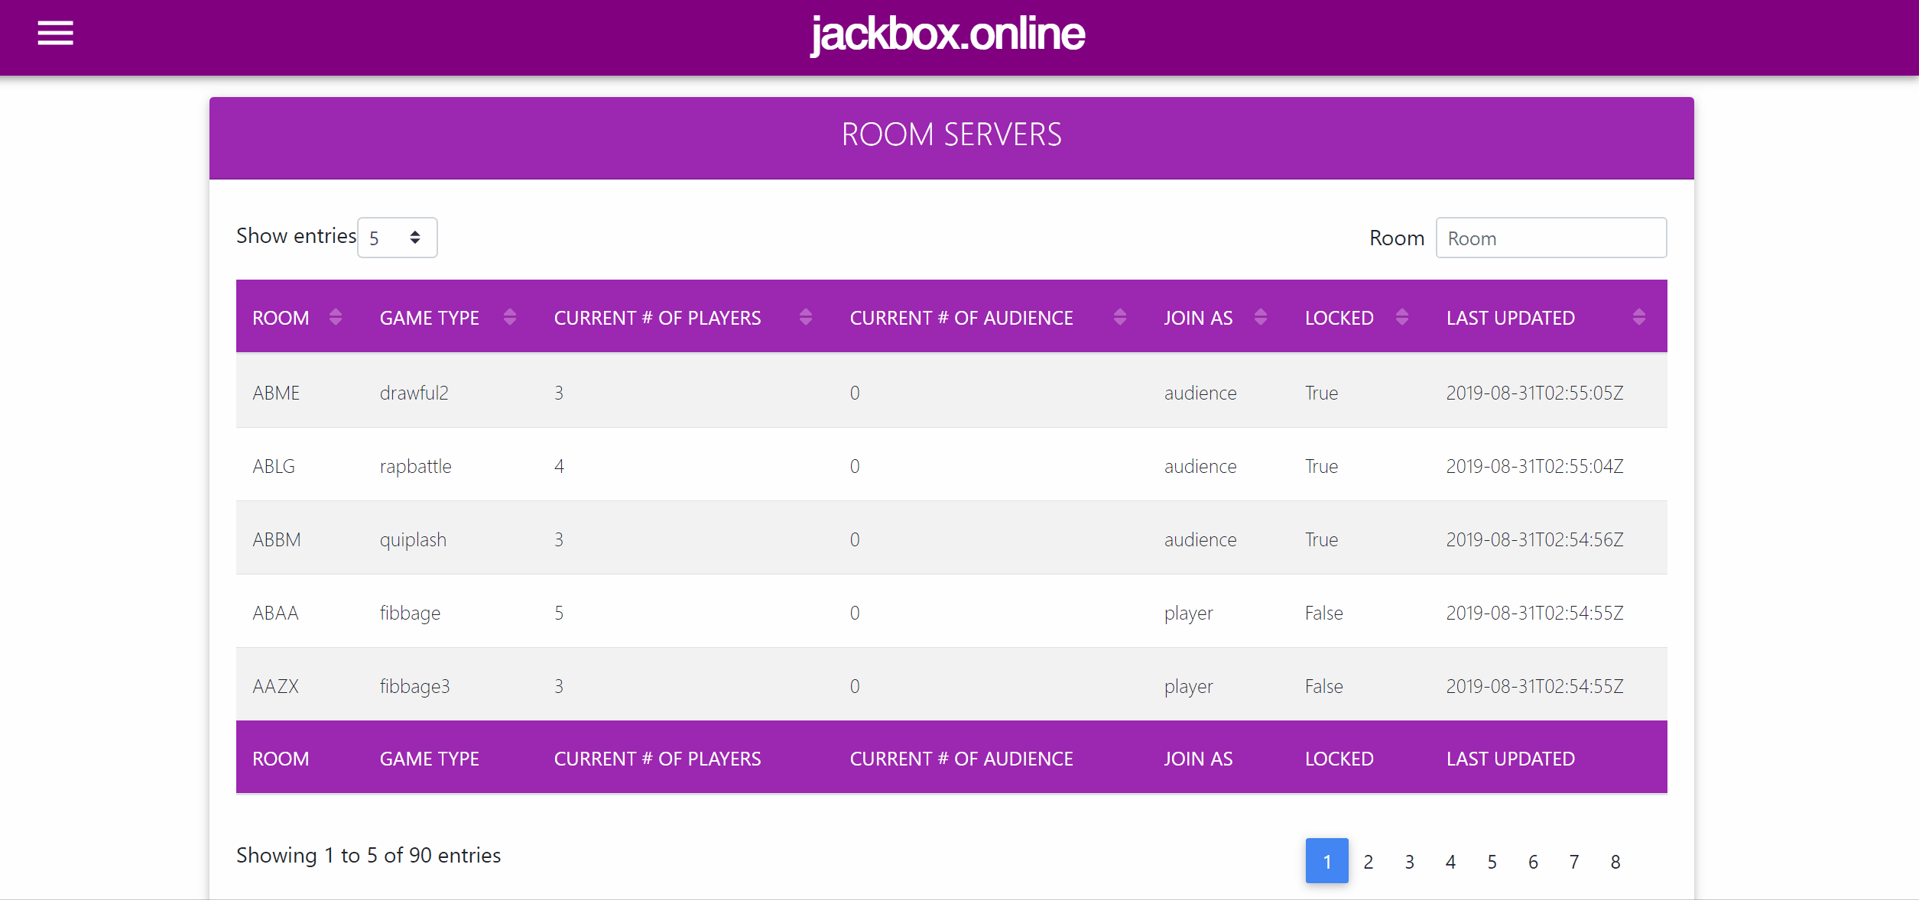This screenshot has height=900, width=1919.
Task: Open the hamburger menu
Action: (55, 33)
